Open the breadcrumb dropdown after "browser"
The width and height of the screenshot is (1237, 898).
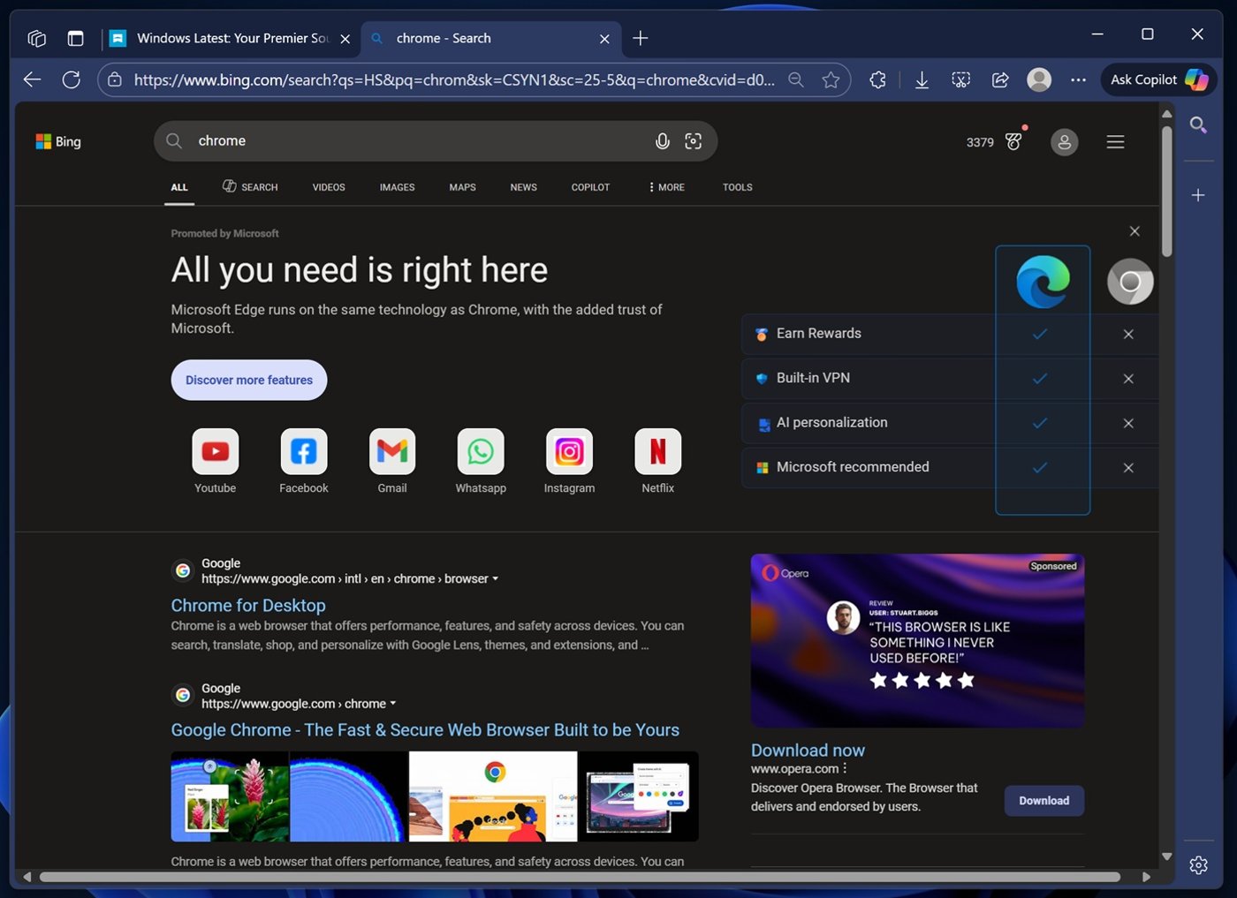(x=497, y=578)
